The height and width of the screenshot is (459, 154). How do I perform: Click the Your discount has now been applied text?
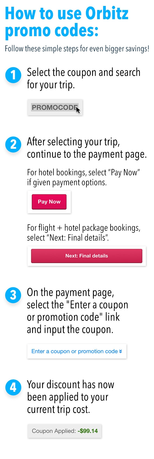click(x=71, y=397)
